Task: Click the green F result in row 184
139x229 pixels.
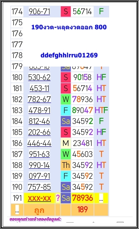Action: (x=101, y=121)
